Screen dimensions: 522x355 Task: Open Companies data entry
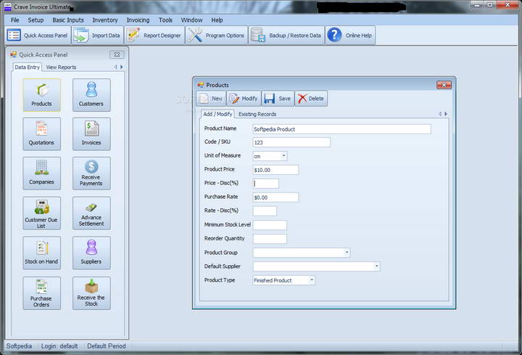tap(41, 174)
